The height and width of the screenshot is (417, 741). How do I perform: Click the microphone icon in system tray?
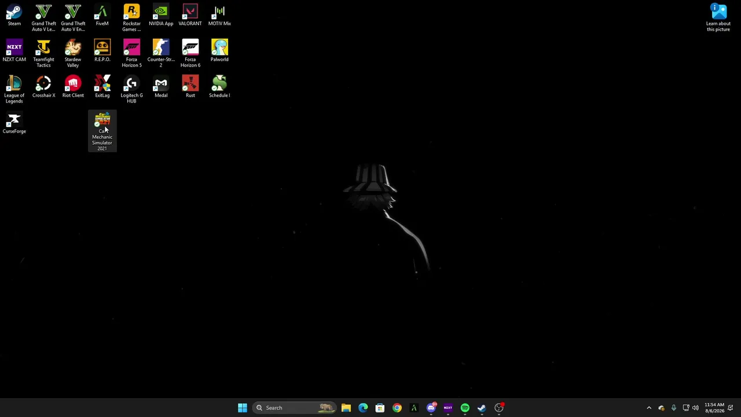pyautogui.click(x=674, y=408)
